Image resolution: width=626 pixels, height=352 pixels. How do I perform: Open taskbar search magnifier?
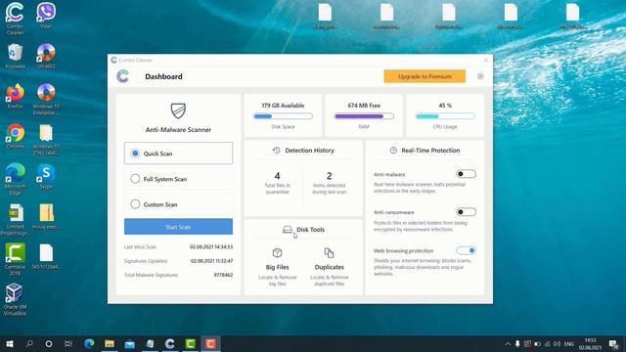click(29, 343)
